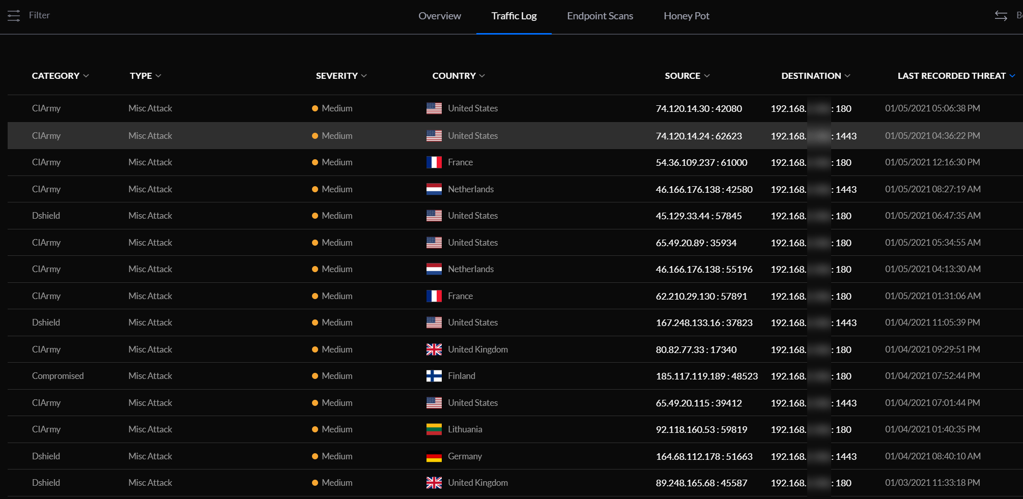Click the TYPE column header
The height and width of the screenshot is (499, 1023).
141,75
